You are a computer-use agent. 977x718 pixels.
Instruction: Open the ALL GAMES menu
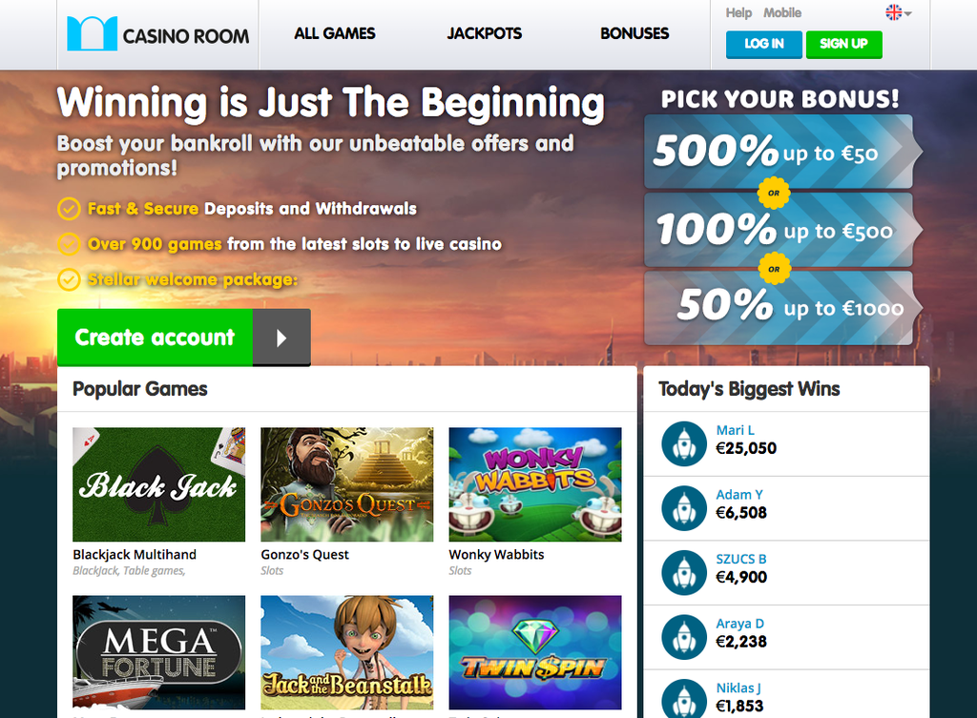pyautogui.click(x=335, y=33)
